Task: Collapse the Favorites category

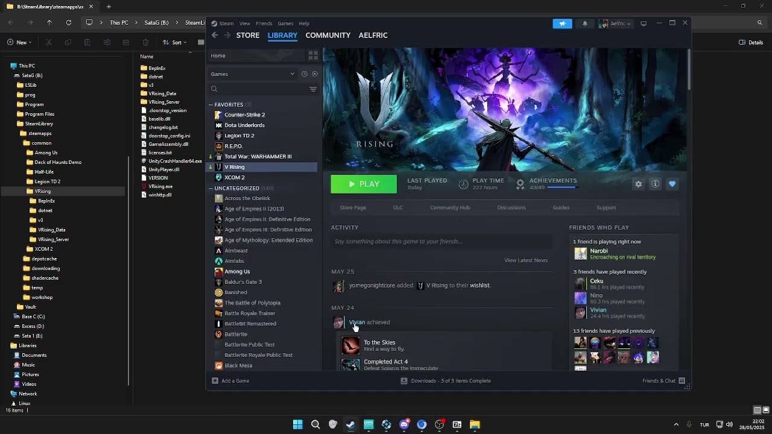Action: point(210,105)
